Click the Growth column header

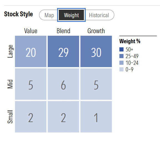tap(96, 31)
